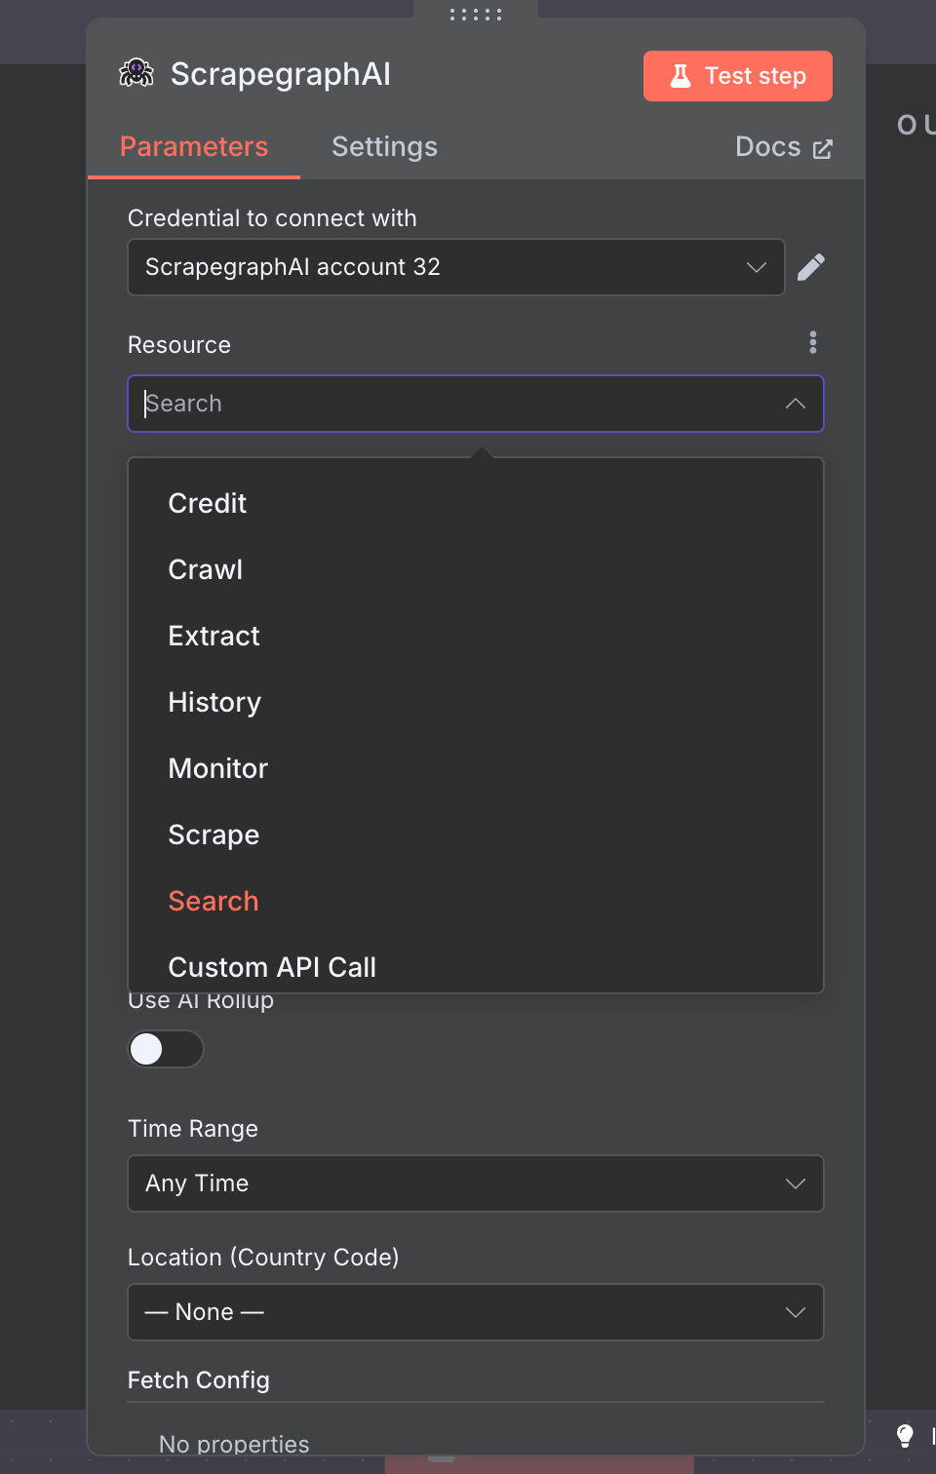Viewport: 936px width, 1474px height.
Task: Click the Resource search input field
Action: [x=475, y=404]
